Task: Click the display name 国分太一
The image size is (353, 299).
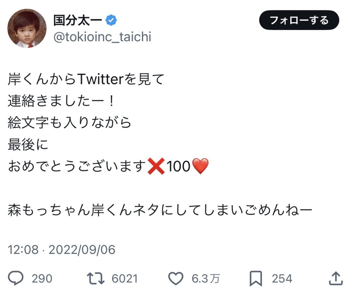Action: click(x=78, y=20)
